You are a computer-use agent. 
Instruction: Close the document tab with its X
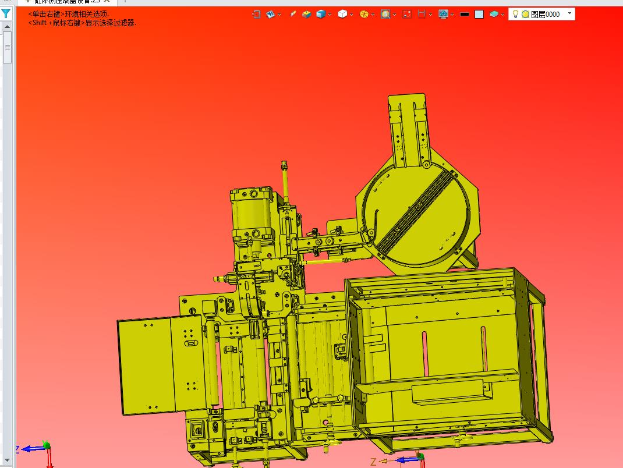[107, 1]
